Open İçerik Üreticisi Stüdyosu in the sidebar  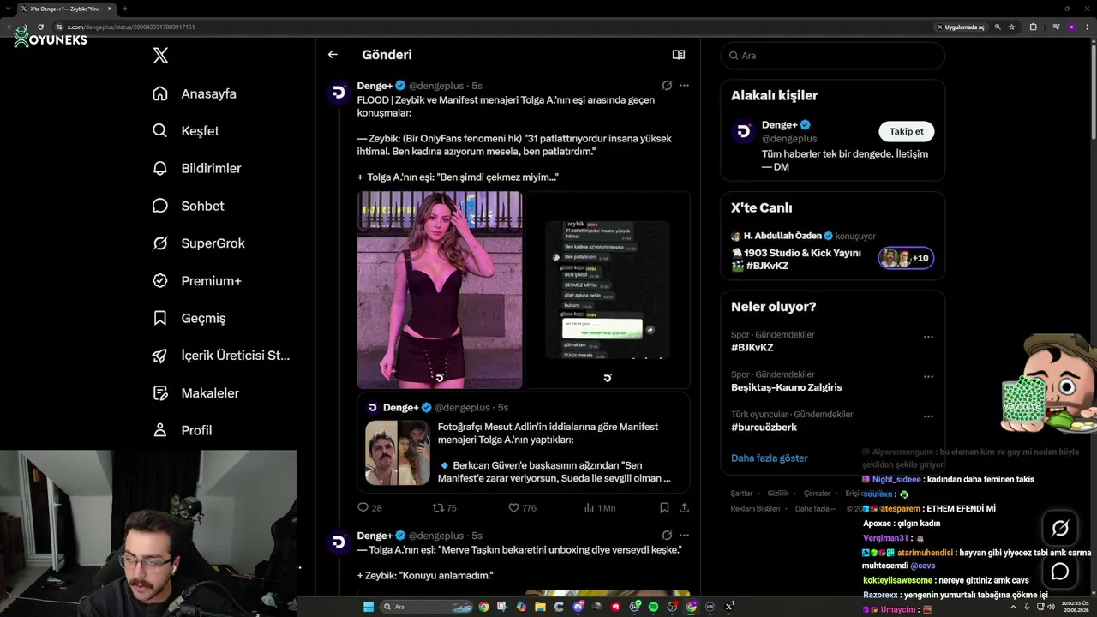click(x=220, y=356)
